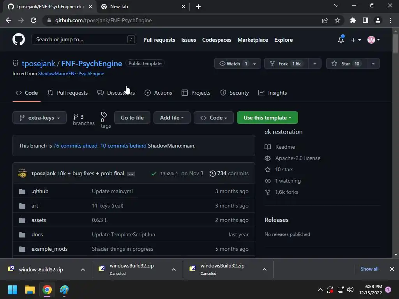The image size is (399, 299).
Task: Open a new browser tab
Action: click(198, 7)
